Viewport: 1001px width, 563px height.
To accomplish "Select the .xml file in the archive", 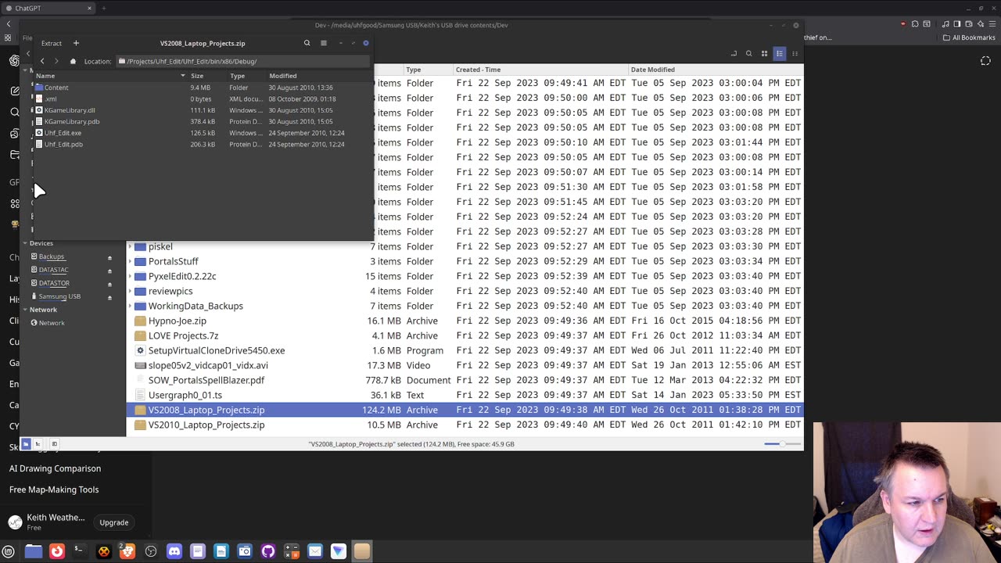I will pyautogui.click(x=50, y=99).
